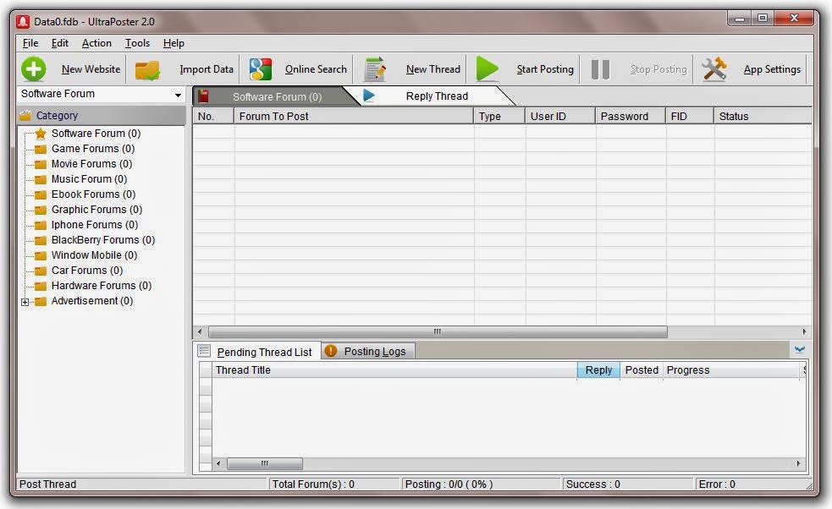Viewport: 832px width, 509px height.
Task: Click the folder icon beside Advertisement (0)
Action: click(x=41, y=302)
